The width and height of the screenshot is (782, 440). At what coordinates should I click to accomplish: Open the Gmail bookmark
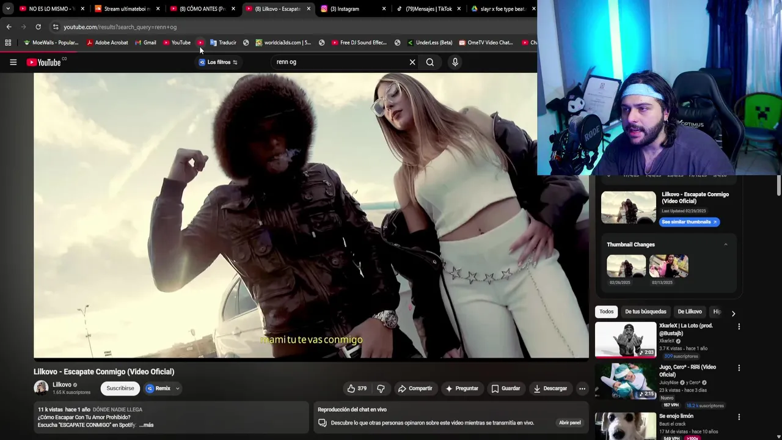(145, 43)
